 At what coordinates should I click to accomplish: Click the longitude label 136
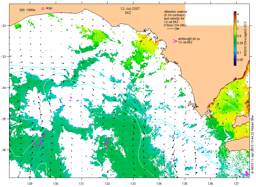point(210,184)
